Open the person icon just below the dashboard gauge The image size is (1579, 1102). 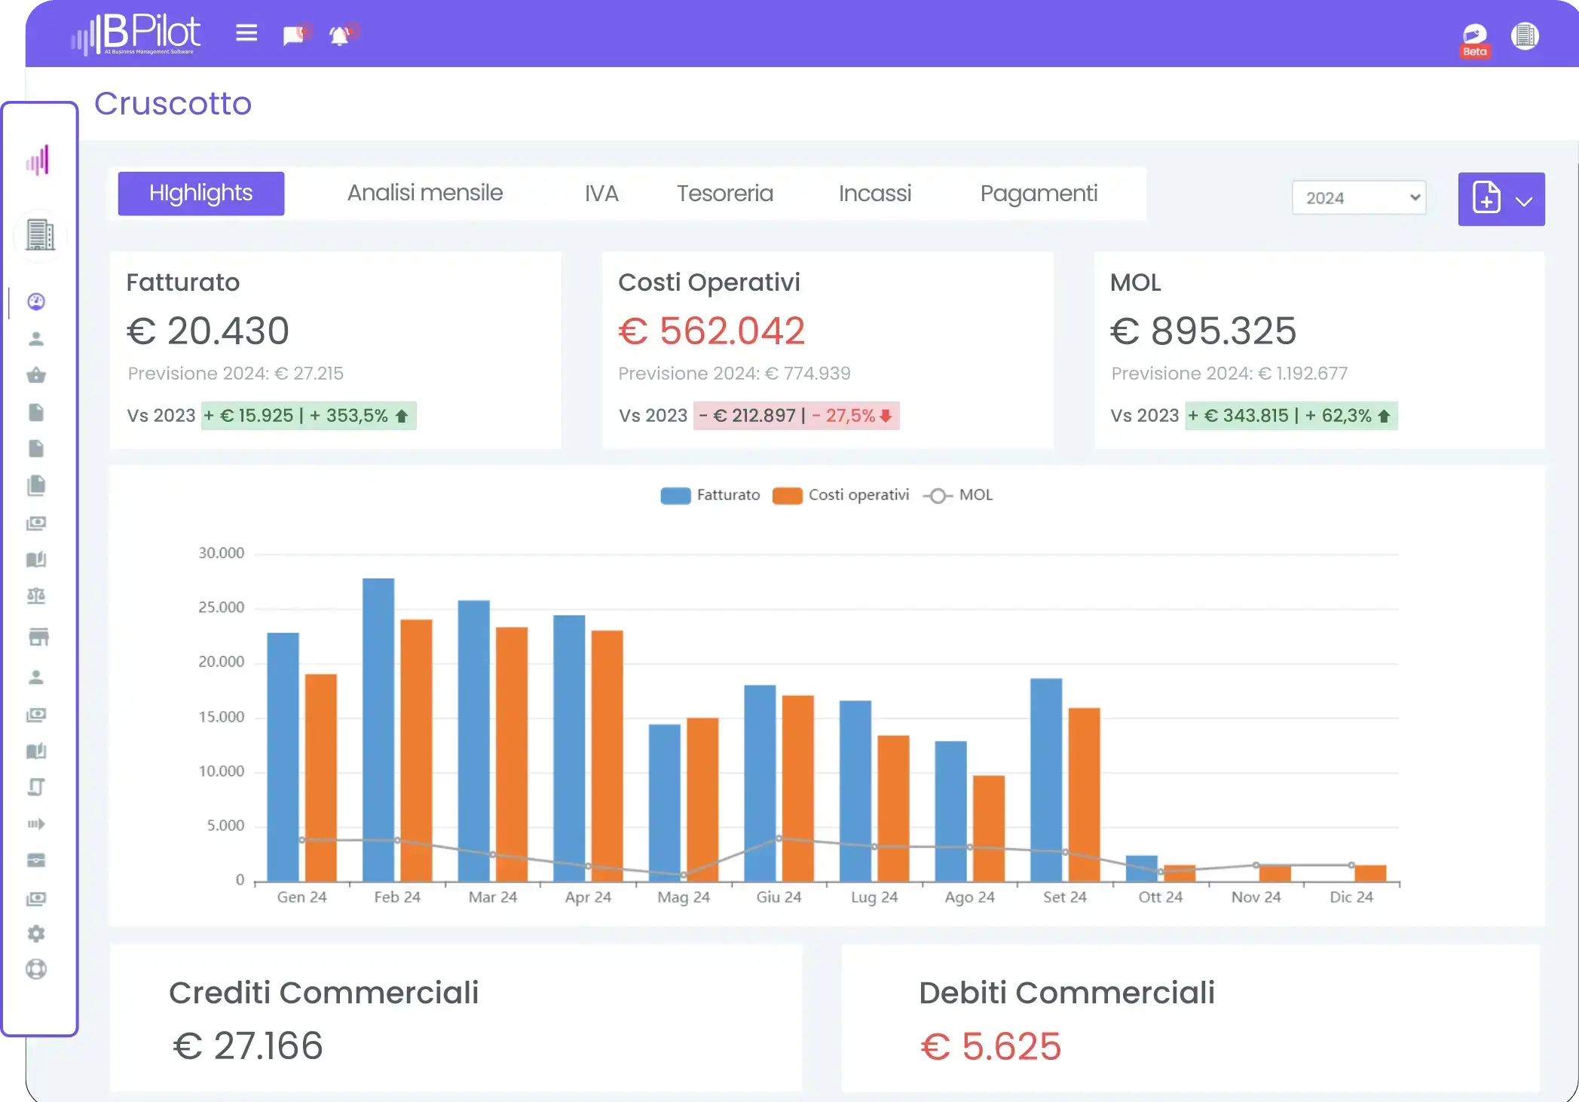36,338
